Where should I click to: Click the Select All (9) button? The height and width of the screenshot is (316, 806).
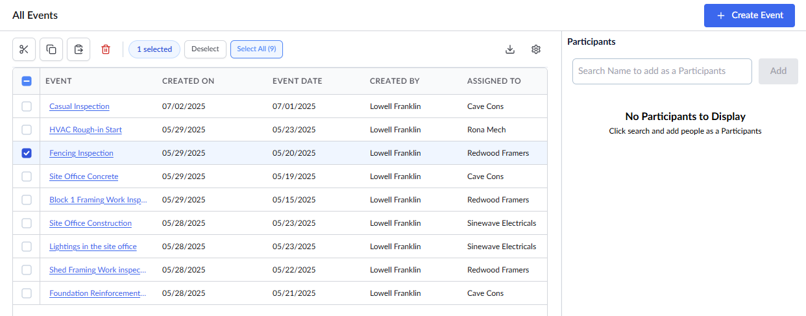256,49
